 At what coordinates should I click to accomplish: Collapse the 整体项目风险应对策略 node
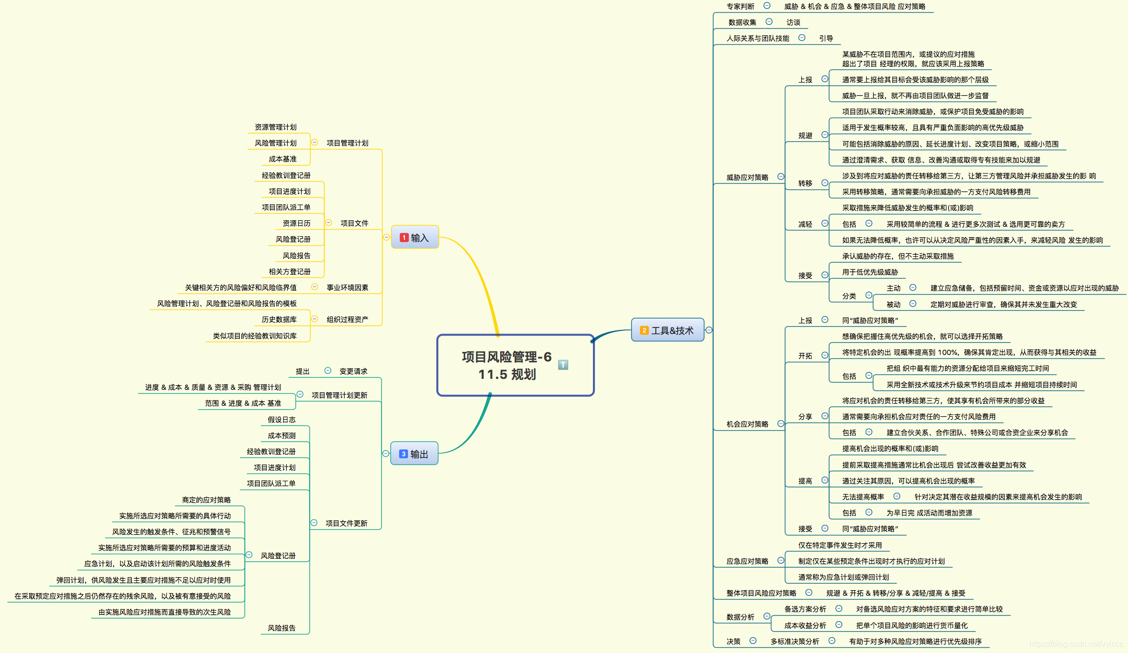pos(809,592)
